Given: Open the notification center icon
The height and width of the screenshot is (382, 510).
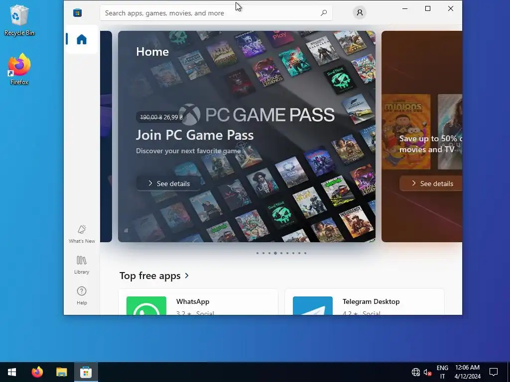Looking at the screenshot, I should (494, 372).
